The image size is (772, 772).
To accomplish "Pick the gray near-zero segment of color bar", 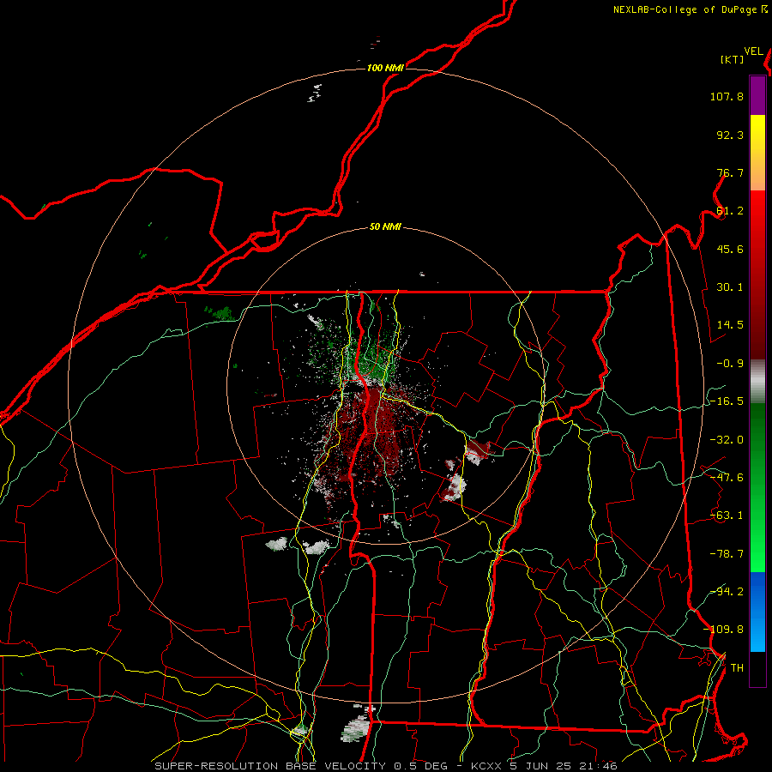I will point(757,382).
